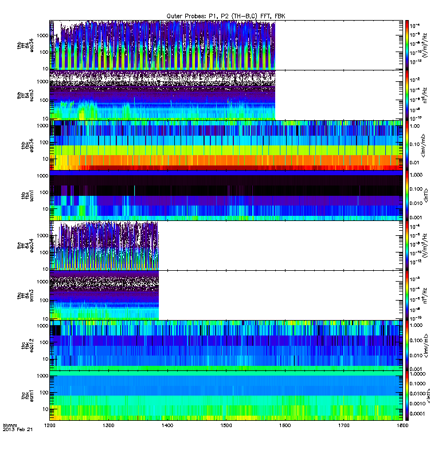The width and height of the screenshot is (430, 458).
Task: Click the thb fbk edc34 orange filter-bank band
Action: click(226, 160)
